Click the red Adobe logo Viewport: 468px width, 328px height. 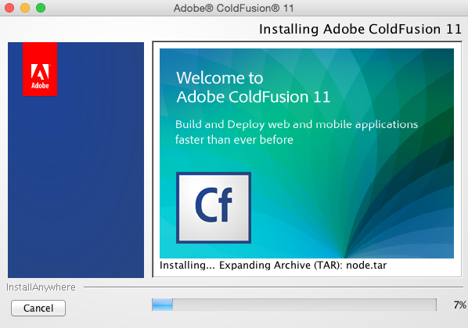(x=40, y=70)
